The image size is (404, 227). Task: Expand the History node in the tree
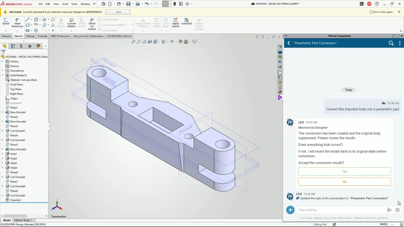tap(3, 61)
